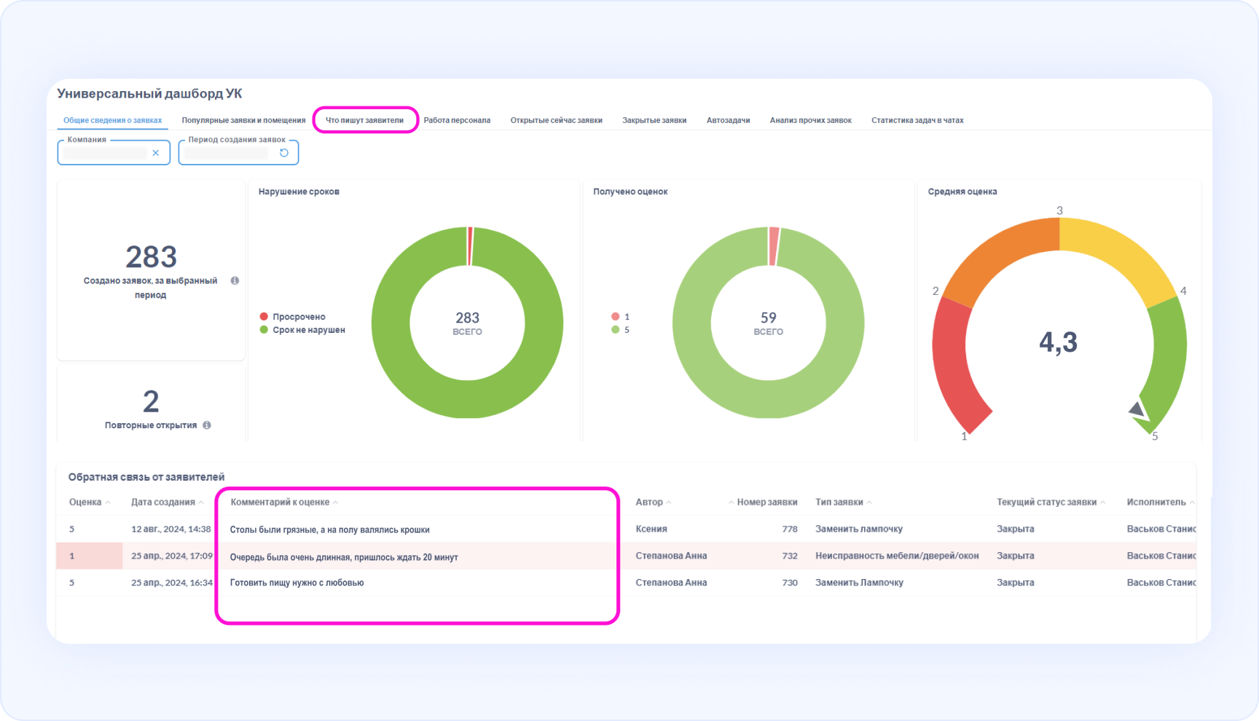Screen dimensions: 1259x721
Task: Sort table by Оценка column arrow
Action: point(108,503)
